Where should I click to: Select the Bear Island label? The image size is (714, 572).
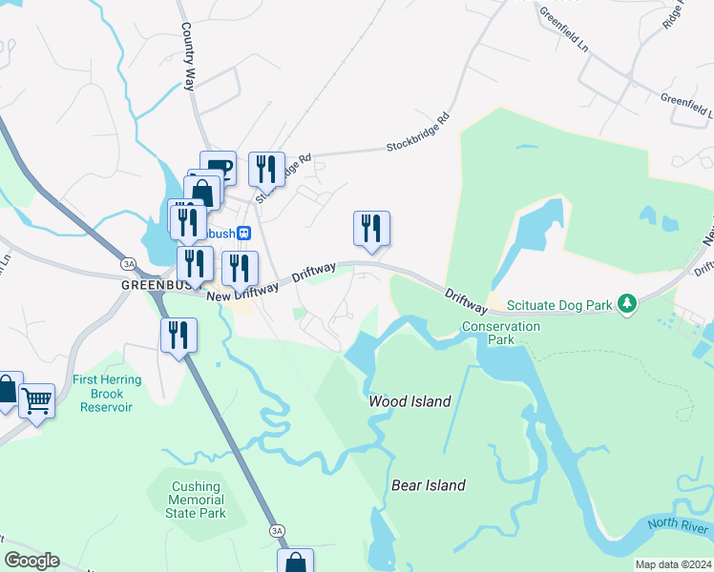tap(429, 485)
